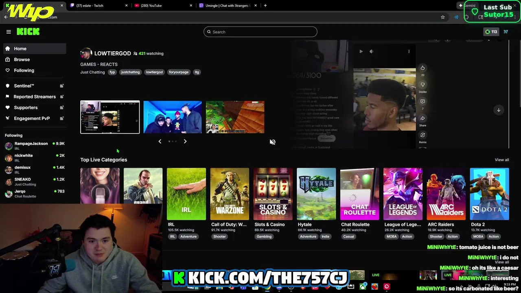
Task: Open the Slots & Casino category
Action: tap(273, 194)
